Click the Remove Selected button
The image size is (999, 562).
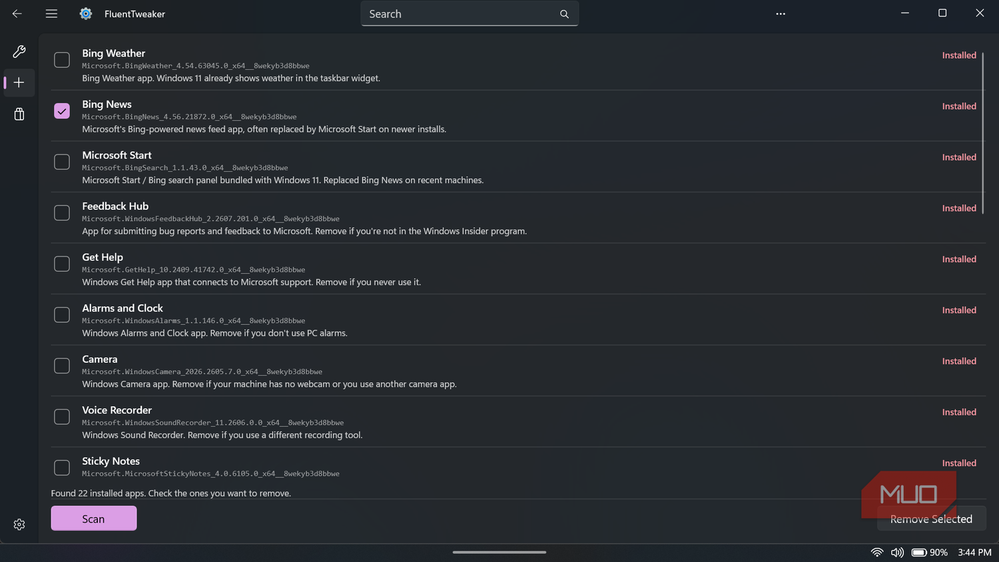pos(931,519)
